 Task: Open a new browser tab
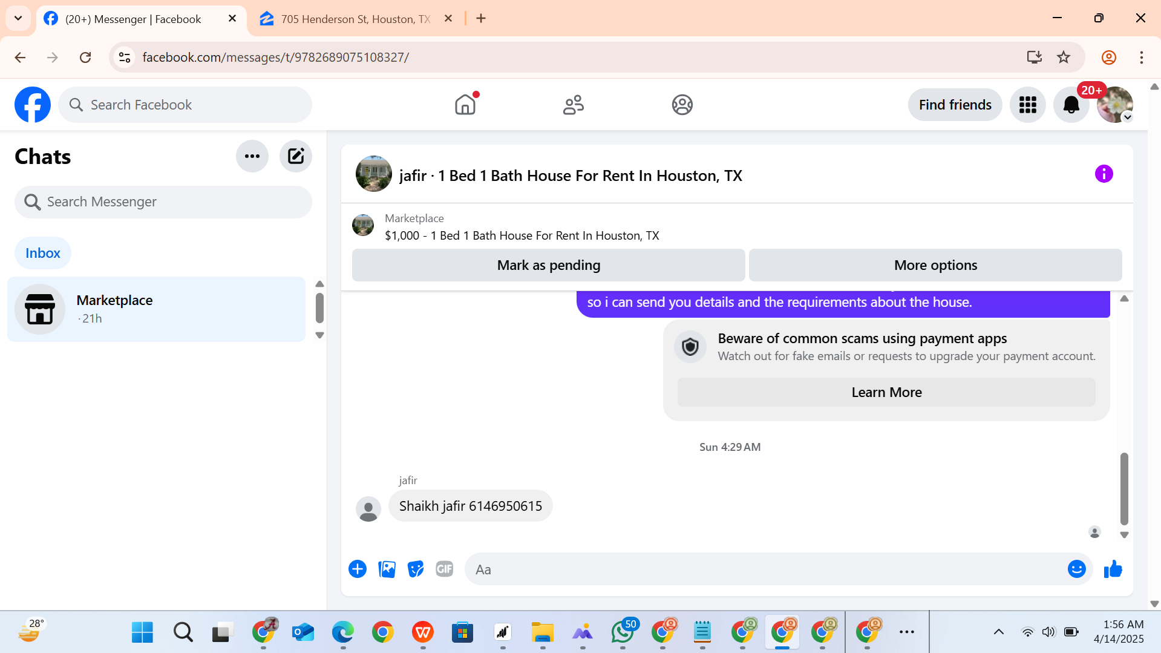pyautogui.click(x=481, y=19)
